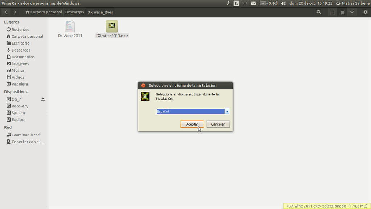Open the file search magnifier

click(x=319, y=12)
